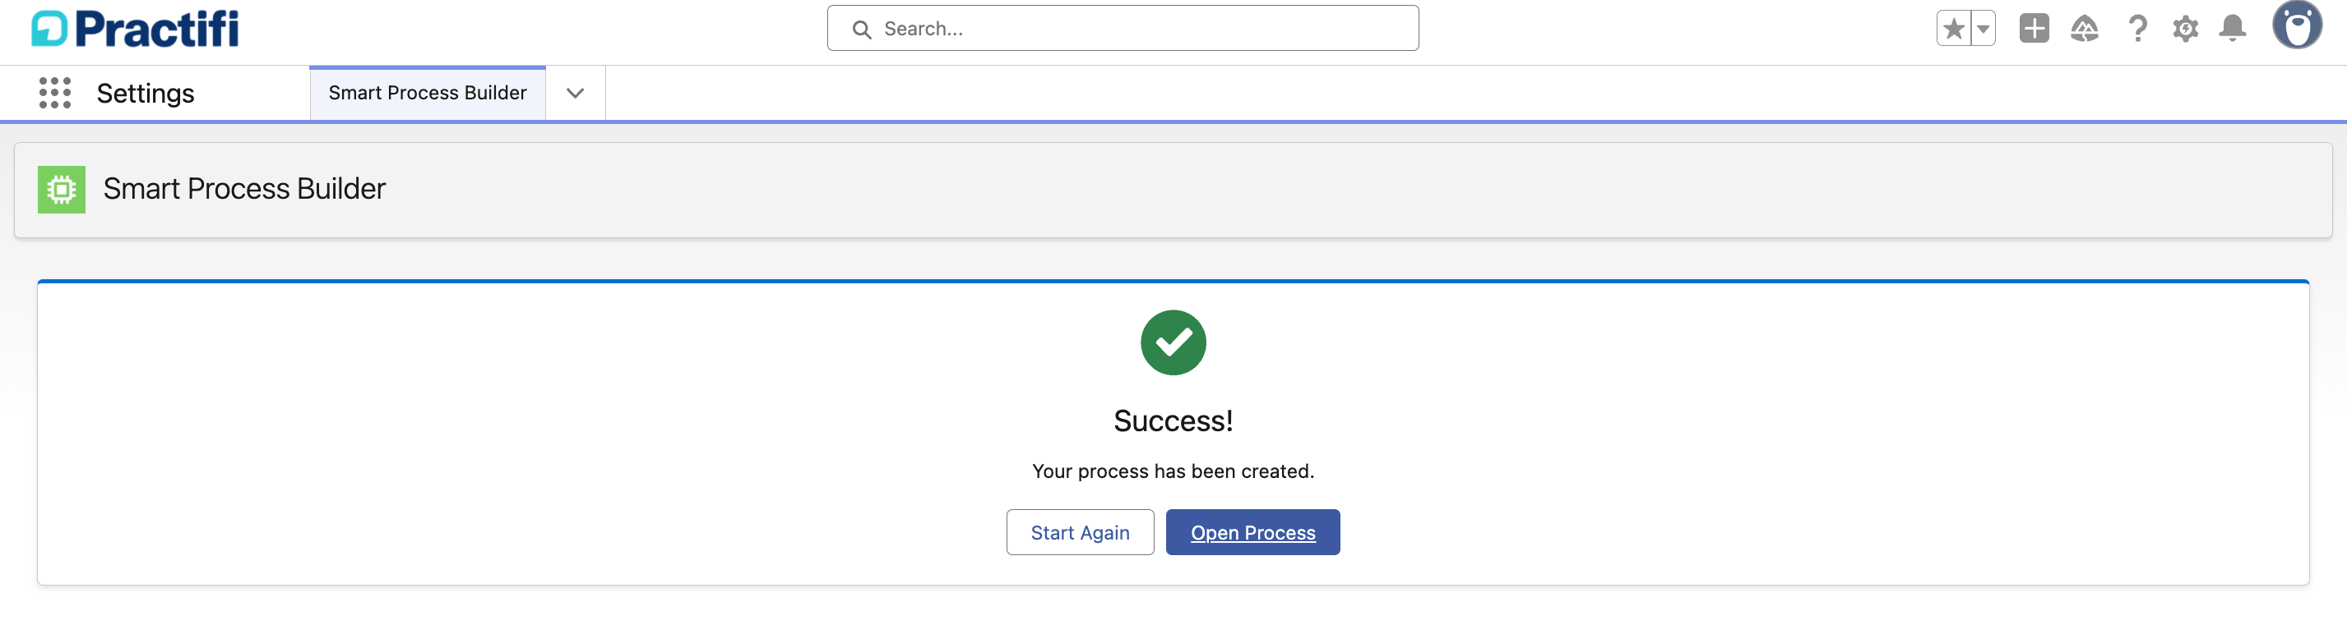Screen dimensions: 2347x634
Task: Open the help question mark icon
Action: pos(2136,28)
